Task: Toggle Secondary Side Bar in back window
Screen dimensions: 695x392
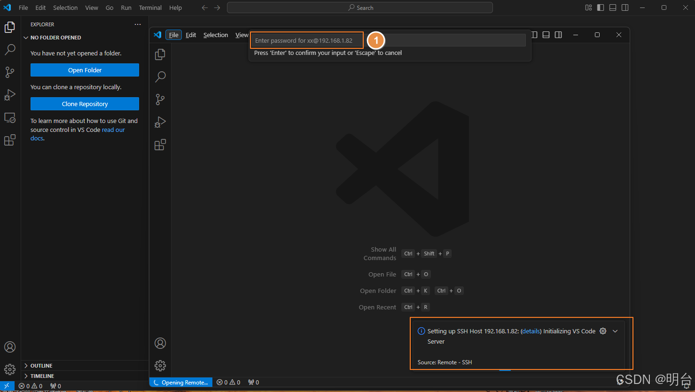Action: (x=625, y=8)
